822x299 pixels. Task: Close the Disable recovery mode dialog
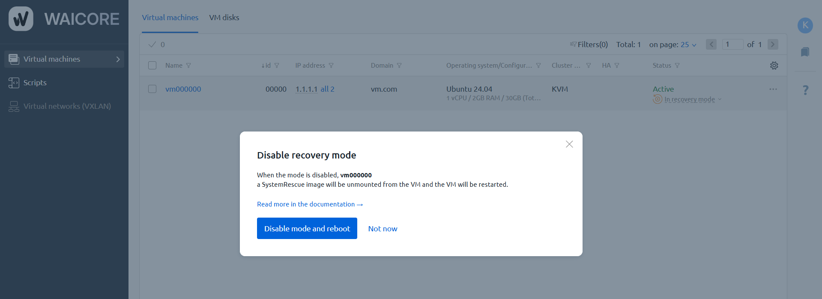(x=569, y=144)
